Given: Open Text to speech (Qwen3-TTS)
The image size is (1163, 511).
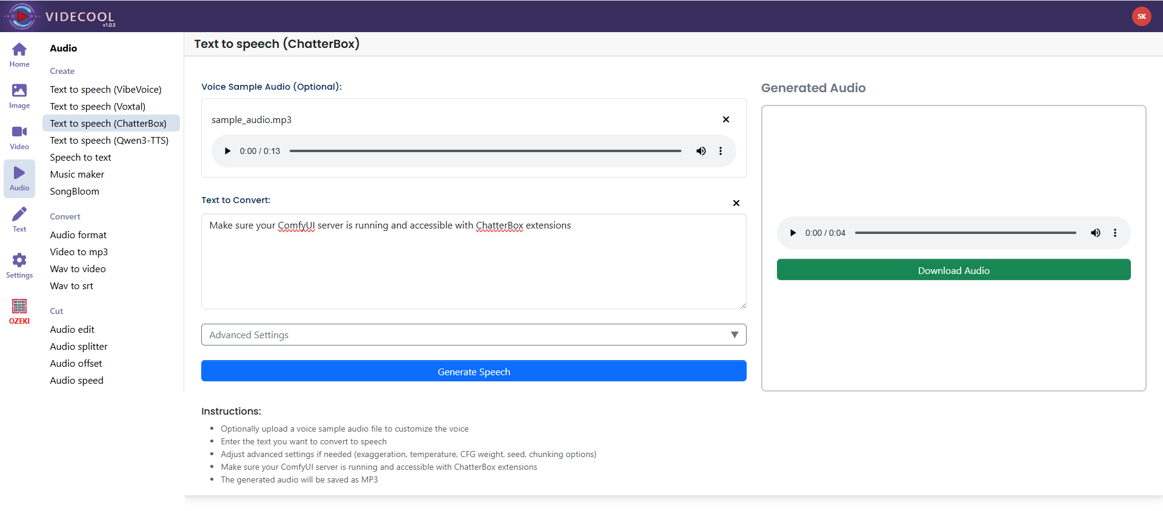Looking at the screenshot, I should pyautogui.click(x=109, y=141).
